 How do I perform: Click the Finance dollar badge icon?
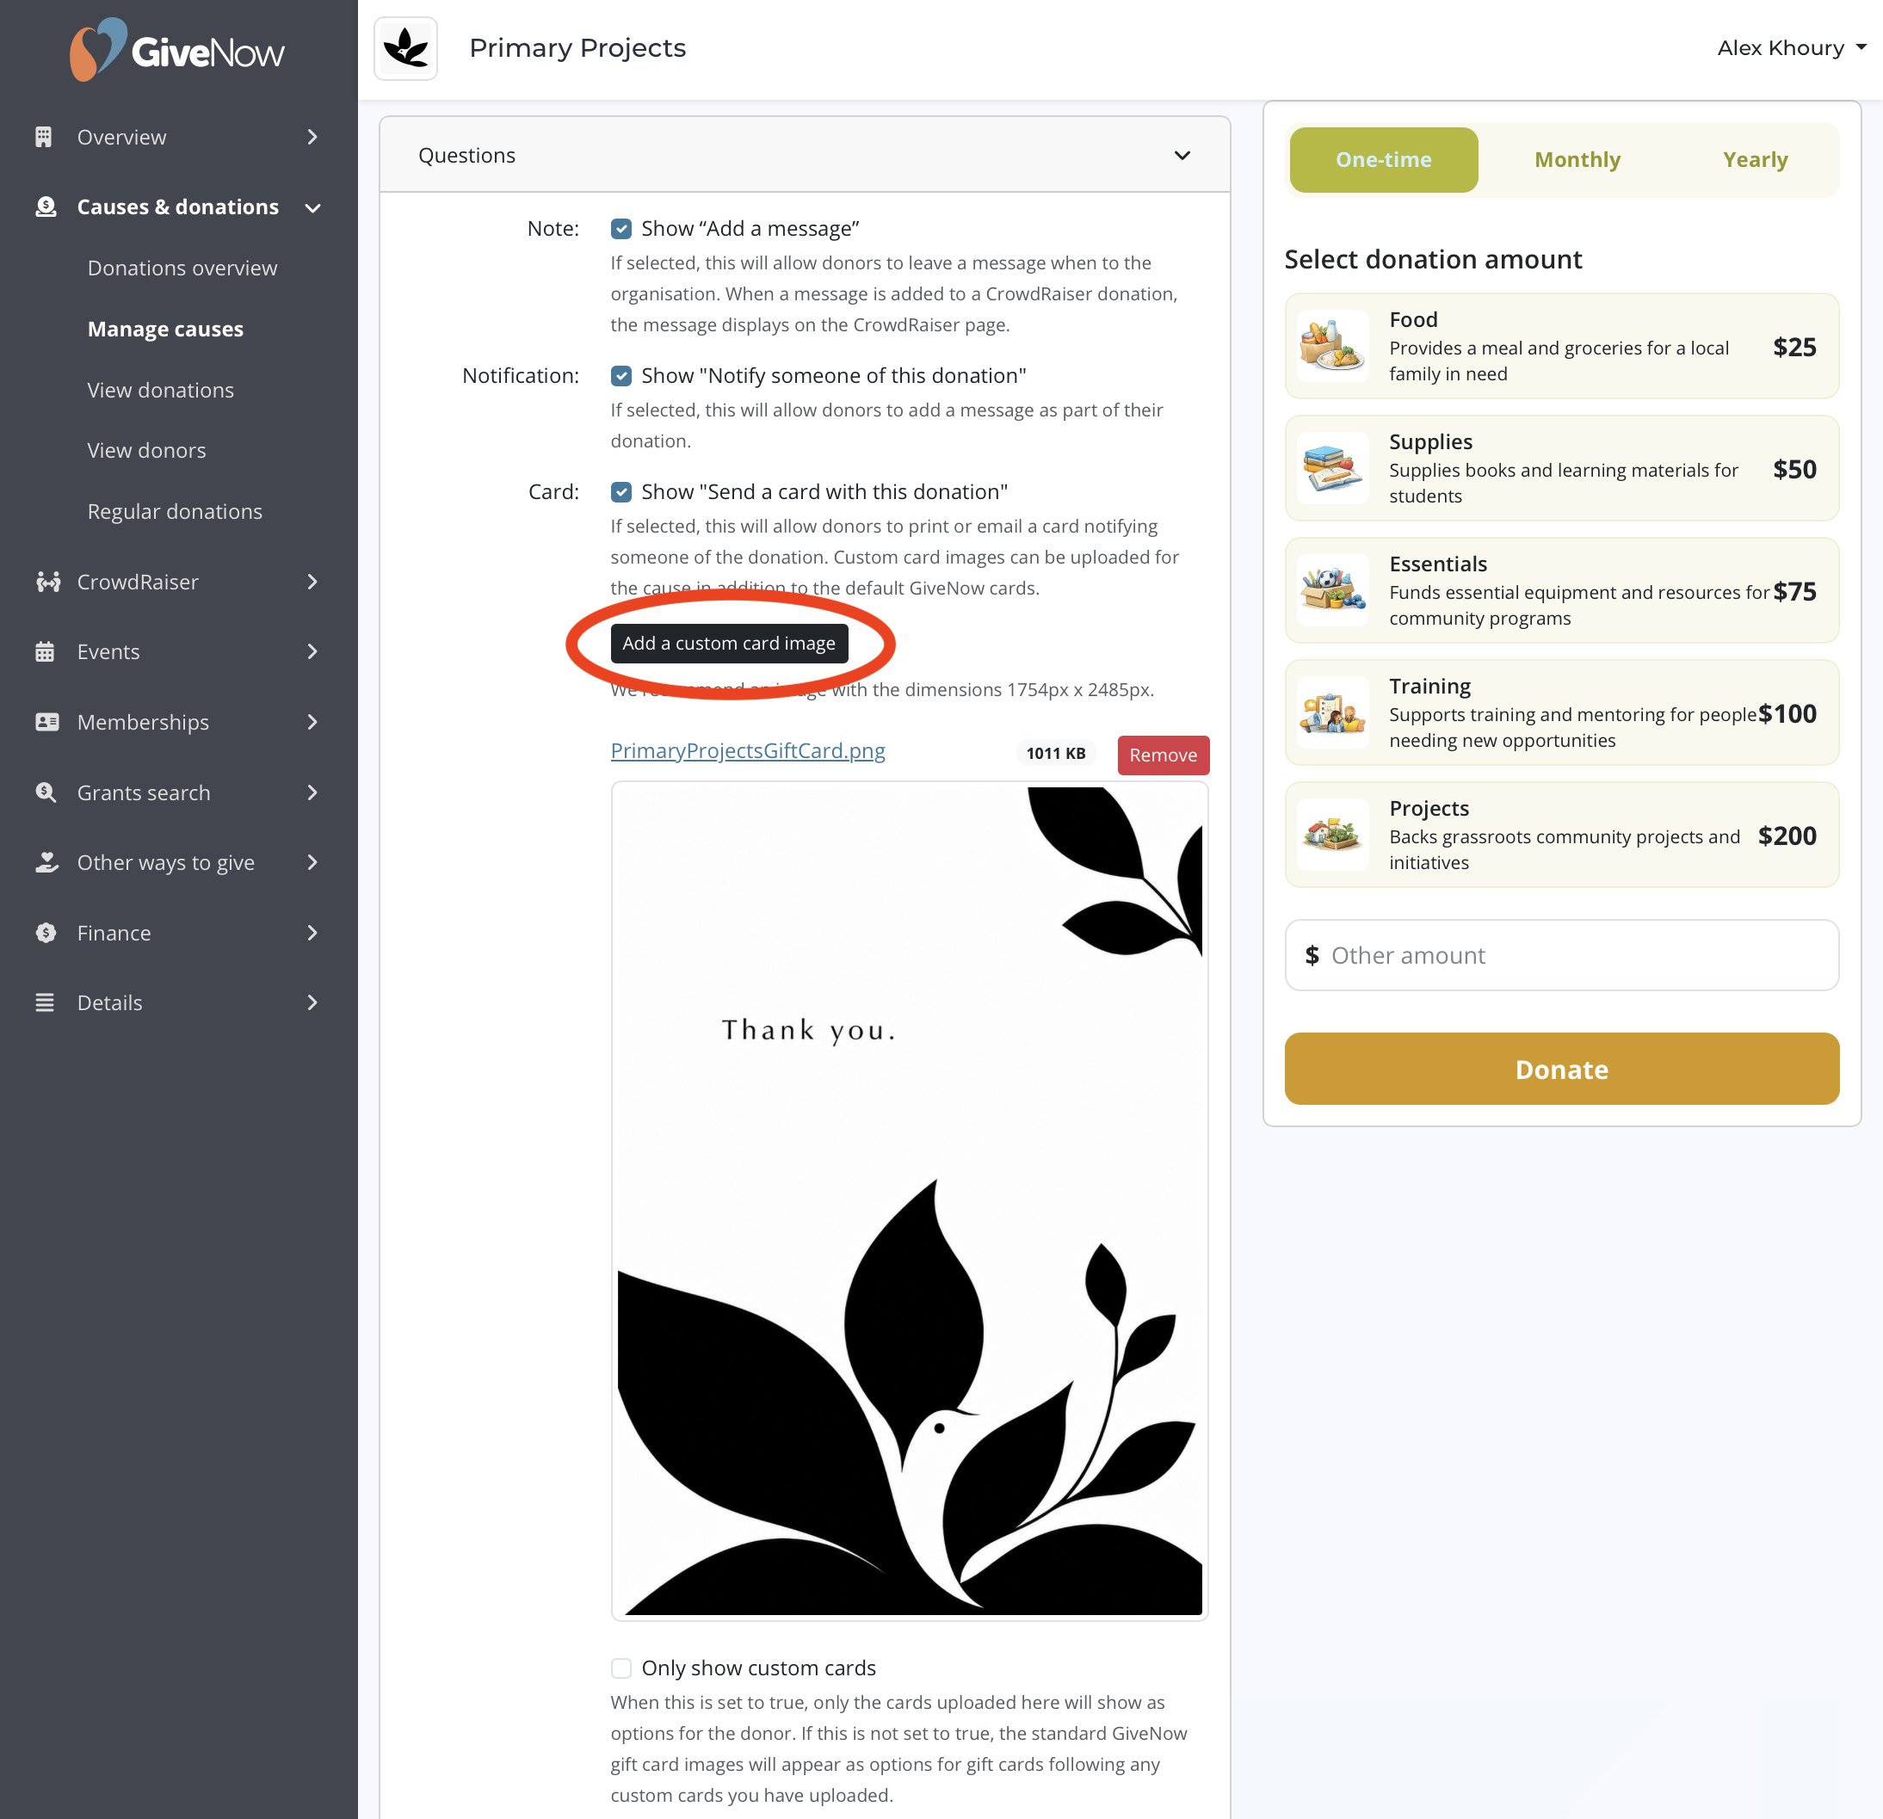pyautogui.click(x=45, y=933)
